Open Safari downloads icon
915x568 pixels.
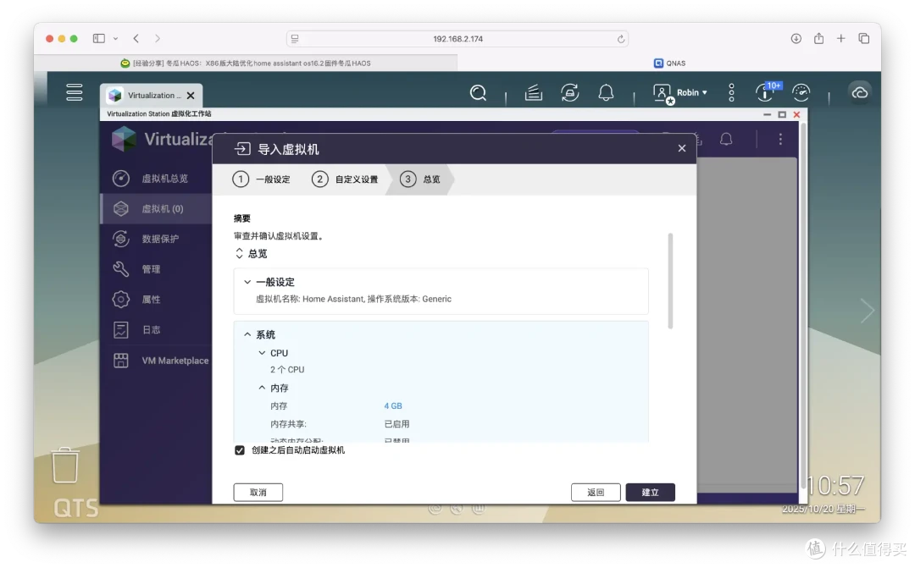click(796, 38)
